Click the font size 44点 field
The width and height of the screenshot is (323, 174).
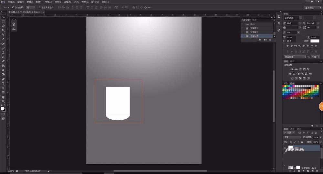click(x=292, y=23)
